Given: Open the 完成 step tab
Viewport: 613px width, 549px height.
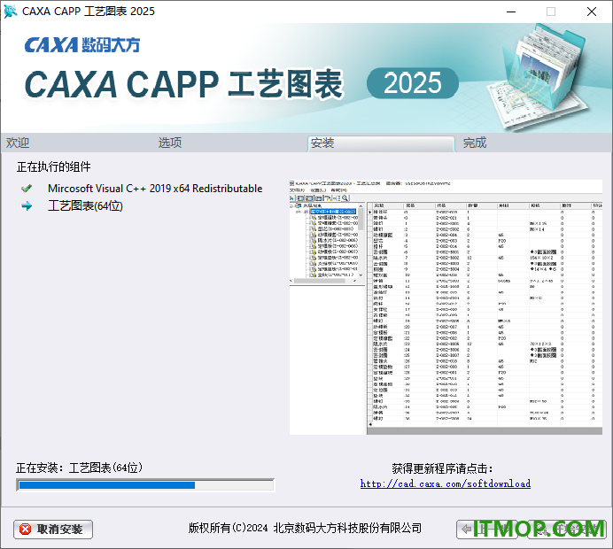Looking at the screenshot, I should (x=475, y=143).
